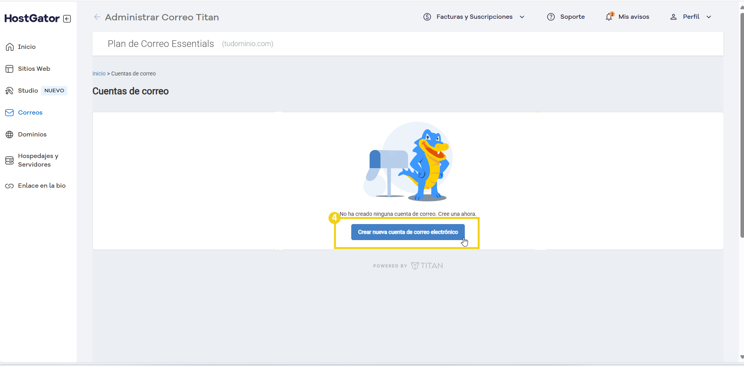
Task: Expand the Perfil dropdown chevron
Action: click(x=709, y=17)
